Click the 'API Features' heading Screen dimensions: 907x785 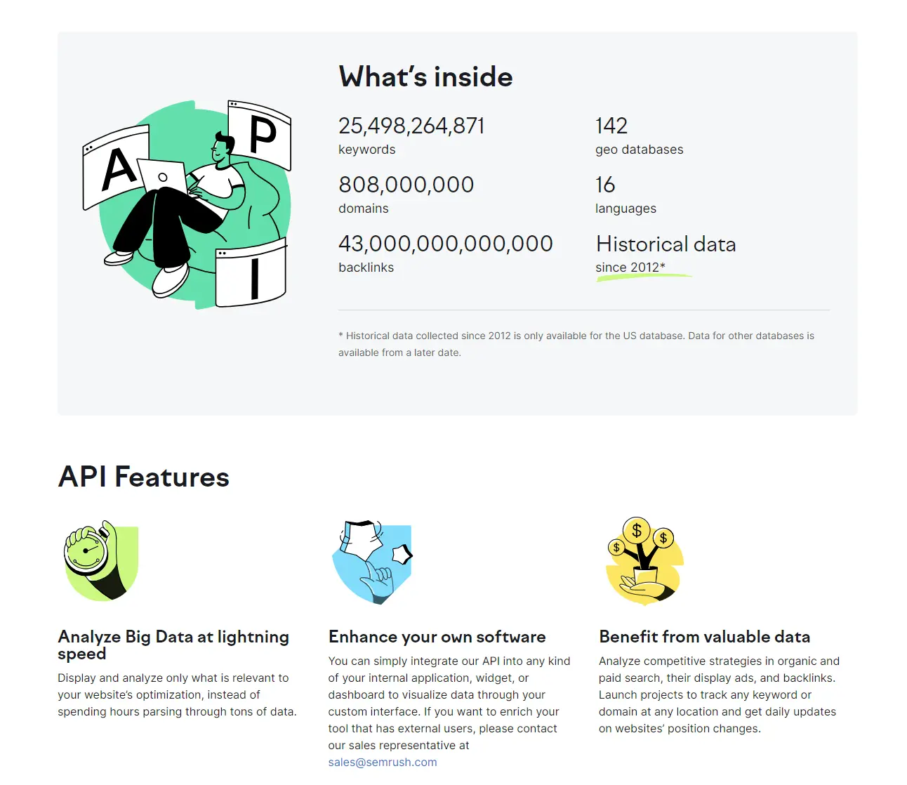tap(144, 477)
